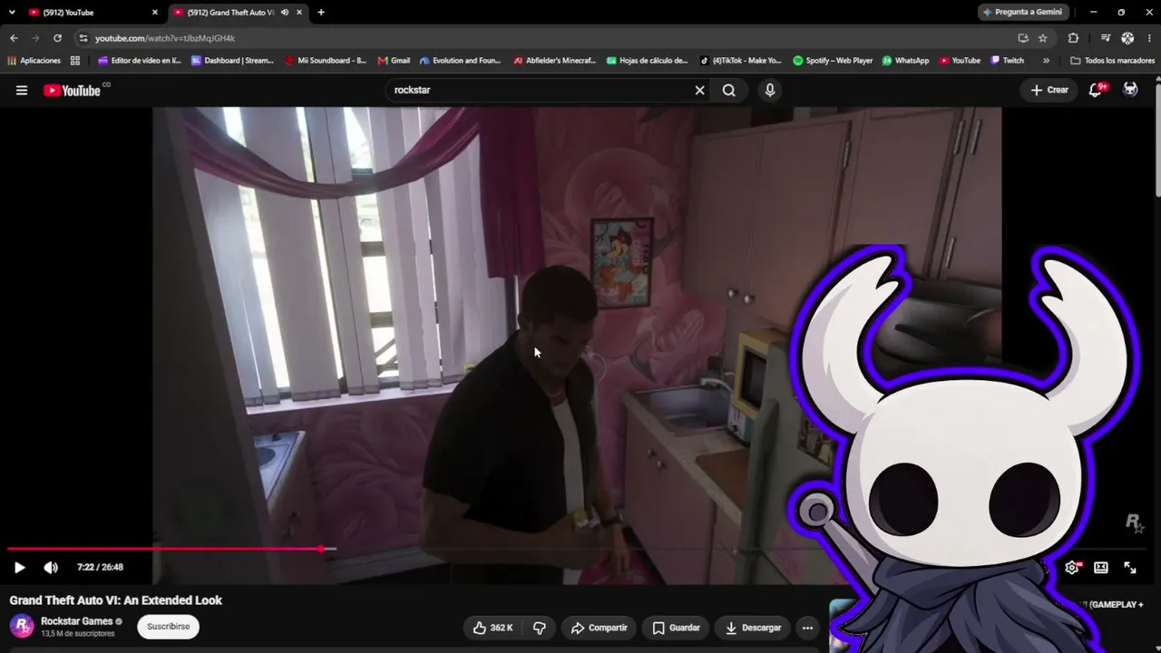Click the address bar URL

[x=165, y=38]
